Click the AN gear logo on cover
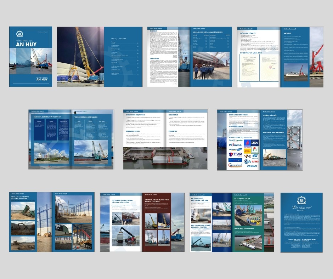The height and width of the screenshot is (279, 333). (x=19, y=34)
